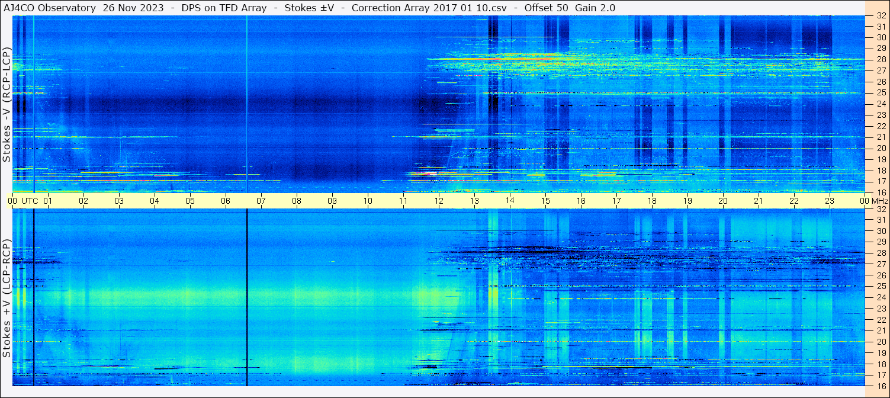Viewport: 890px width, 398px height.
Task: Click the 24 frequency label of Stokes -V panel
Action: click(x=881, y=104)
